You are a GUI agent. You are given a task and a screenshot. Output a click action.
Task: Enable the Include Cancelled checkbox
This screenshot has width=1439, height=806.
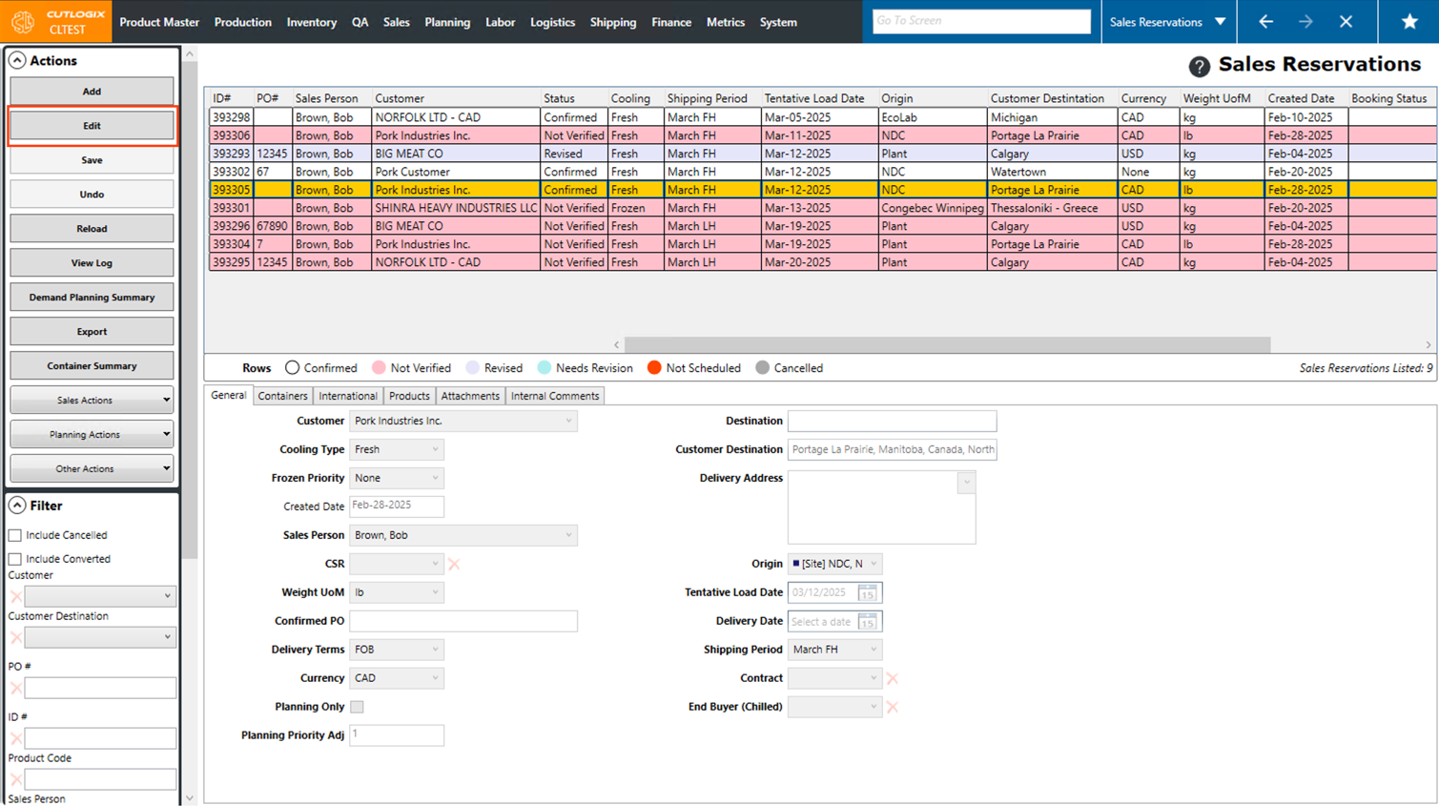pyautogui.click(x=15, y=535)
